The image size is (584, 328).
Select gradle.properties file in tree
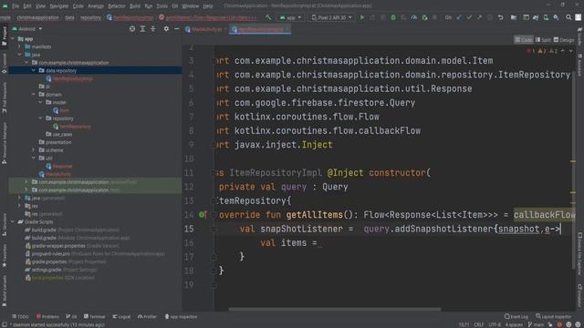coord(66,261)
